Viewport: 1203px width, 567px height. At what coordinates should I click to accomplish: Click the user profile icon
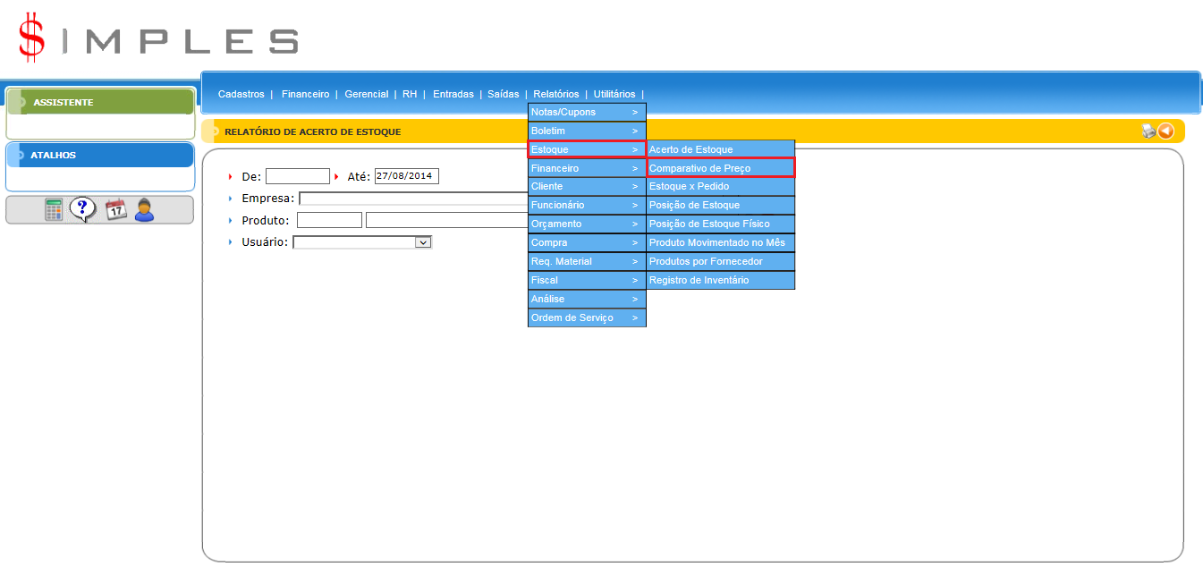[x=144, y=210]
